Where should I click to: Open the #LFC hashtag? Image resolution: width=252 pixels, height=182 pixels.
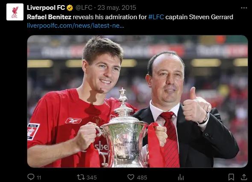[156, 17]
